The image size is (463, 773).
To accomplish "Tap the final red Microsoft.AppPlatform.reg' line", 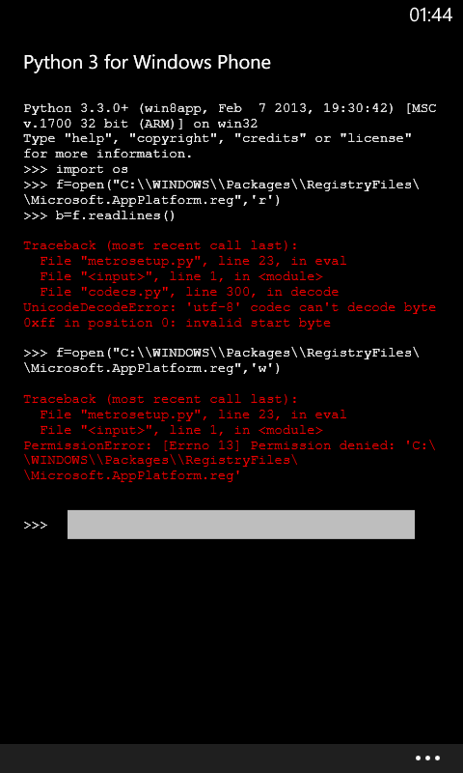I will click(132, 476).
